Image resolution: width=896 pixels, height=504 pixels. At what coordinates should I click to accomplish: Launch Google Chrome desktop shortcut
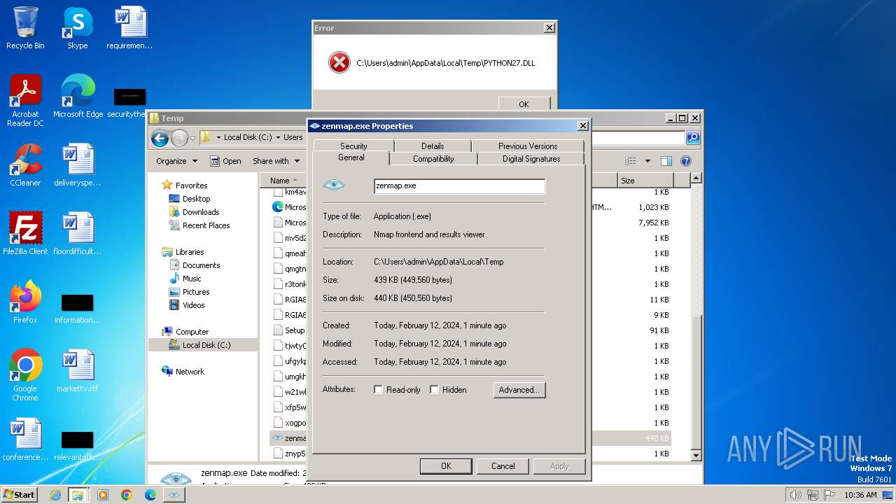(25, 375)
